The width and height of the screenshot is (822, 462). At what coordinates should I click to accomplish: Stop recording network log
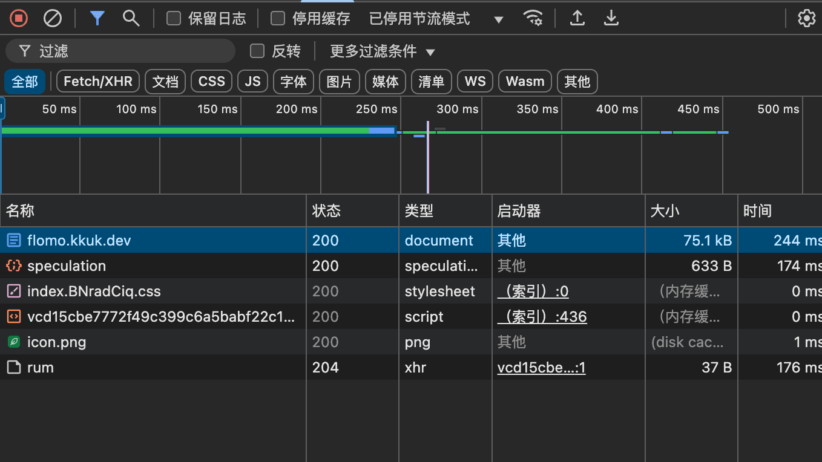click(x=18, y=18)
